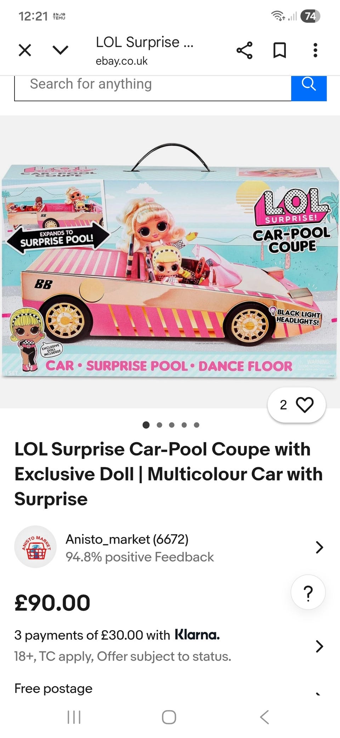
Task: Close the browser tab with X icon
Action: 25,50
